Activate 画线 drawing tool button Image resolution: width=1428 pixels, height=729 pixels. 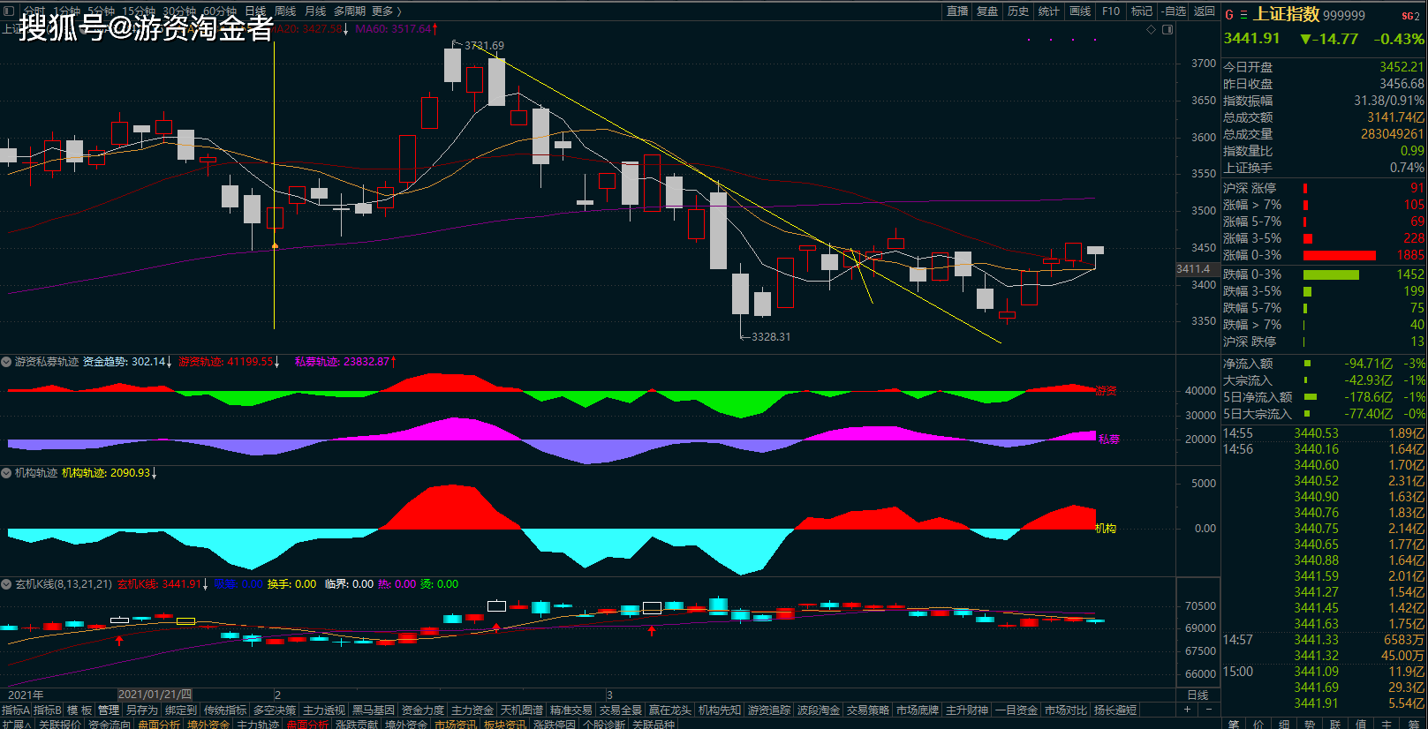(1080, 11)
